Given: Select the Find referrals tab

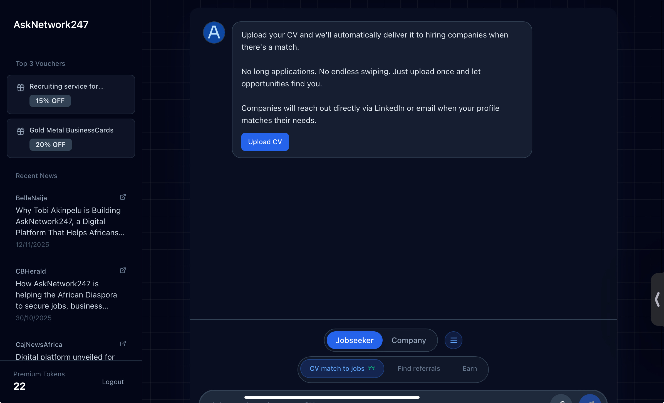Looking at the screenshot, I should coord(418,369).
